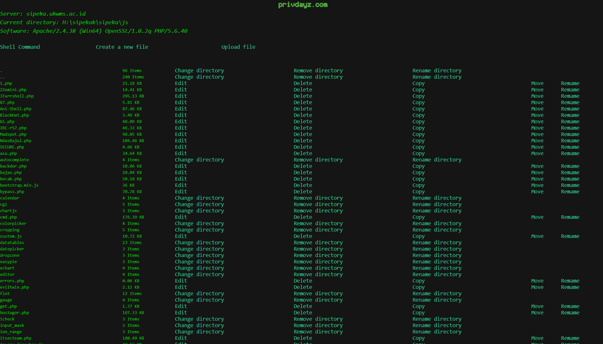Edit the cmd.php file
The width and height of the screenshot is (603, 344).
[x=181, y=217]
